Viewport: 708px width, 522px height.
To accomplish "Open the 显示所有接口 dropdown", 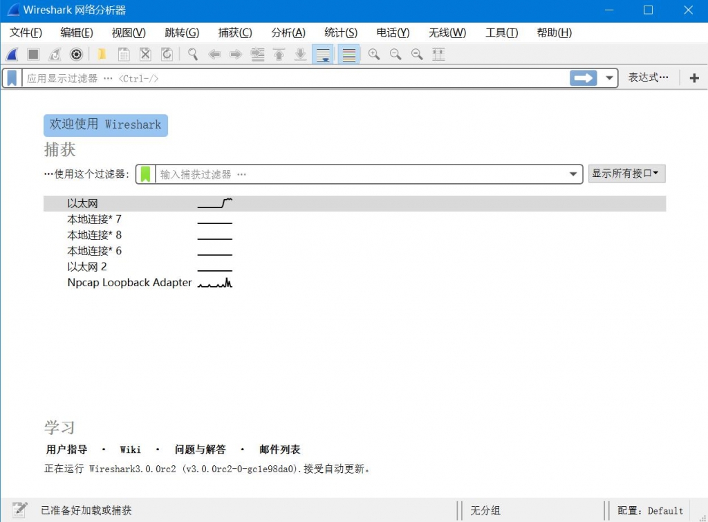I will point(626,174).
